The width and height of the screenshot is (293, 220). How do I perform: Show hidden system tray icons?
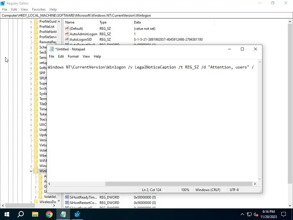click(242, 214)
